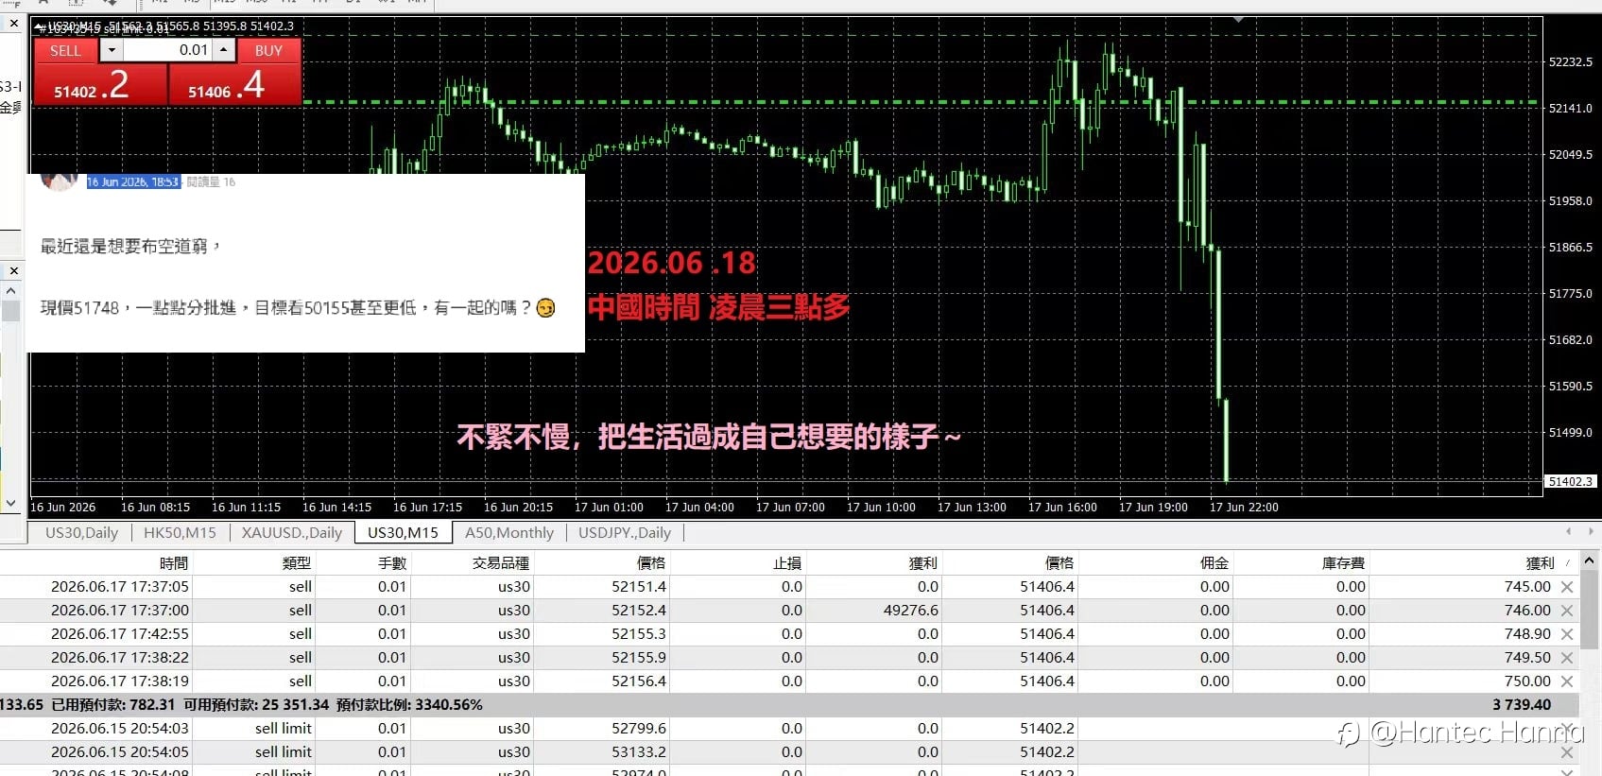Close the sell order with 748.90 profit
This screenshot has height=776, width=1602.
(1567, 634)
